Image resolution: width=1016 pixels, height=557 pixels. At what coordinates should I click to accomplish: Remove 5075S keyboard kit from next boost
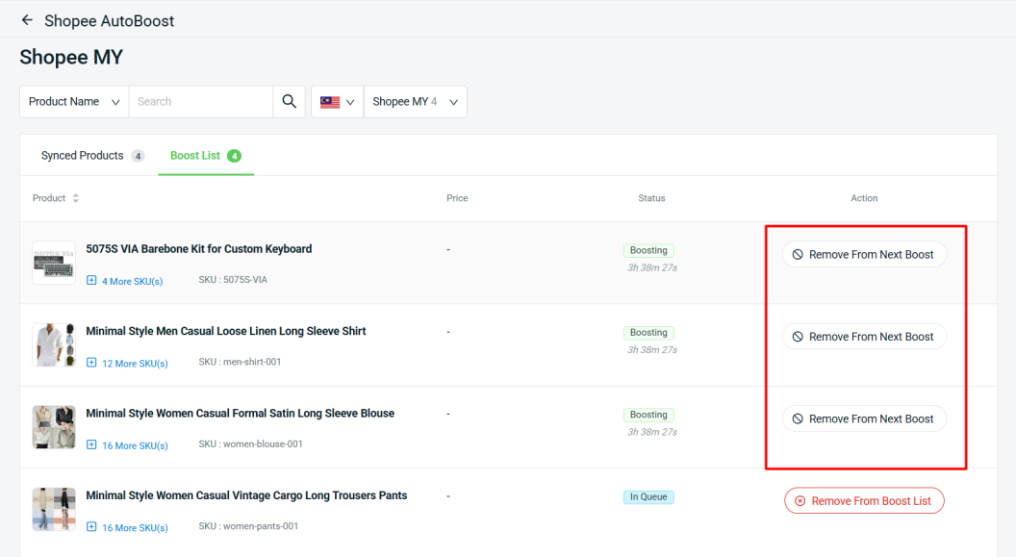click(x=864, y=255)
